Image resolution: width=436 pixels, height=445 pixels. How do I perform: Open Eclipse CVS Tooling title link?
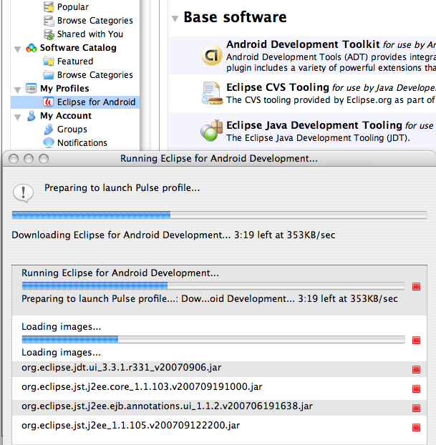tap(278, 87)
